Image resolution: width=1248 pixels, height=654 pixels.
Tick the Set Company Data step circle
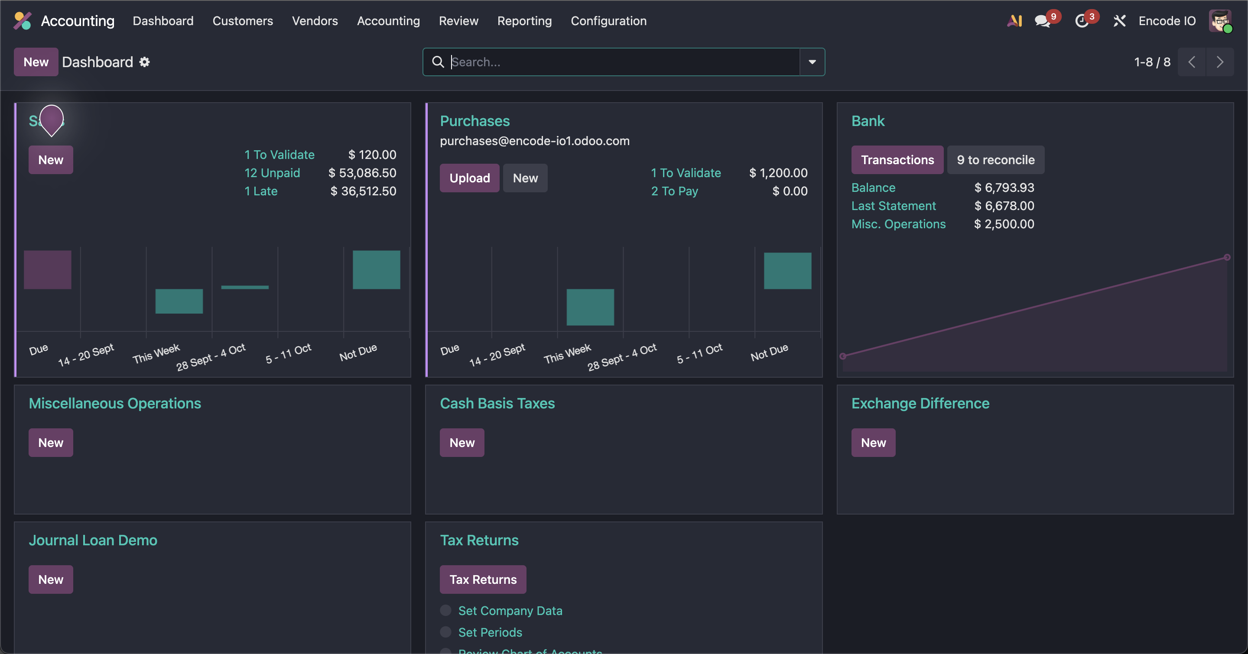445,610
